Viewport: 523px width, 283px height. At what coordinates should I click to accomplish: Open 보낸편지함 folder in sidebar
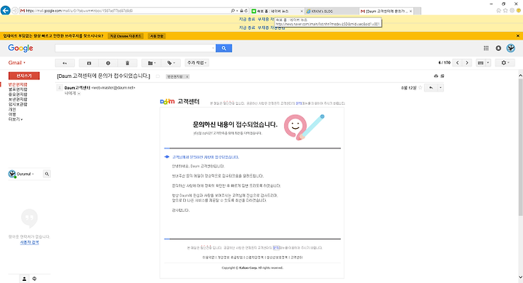click(17, 100)
